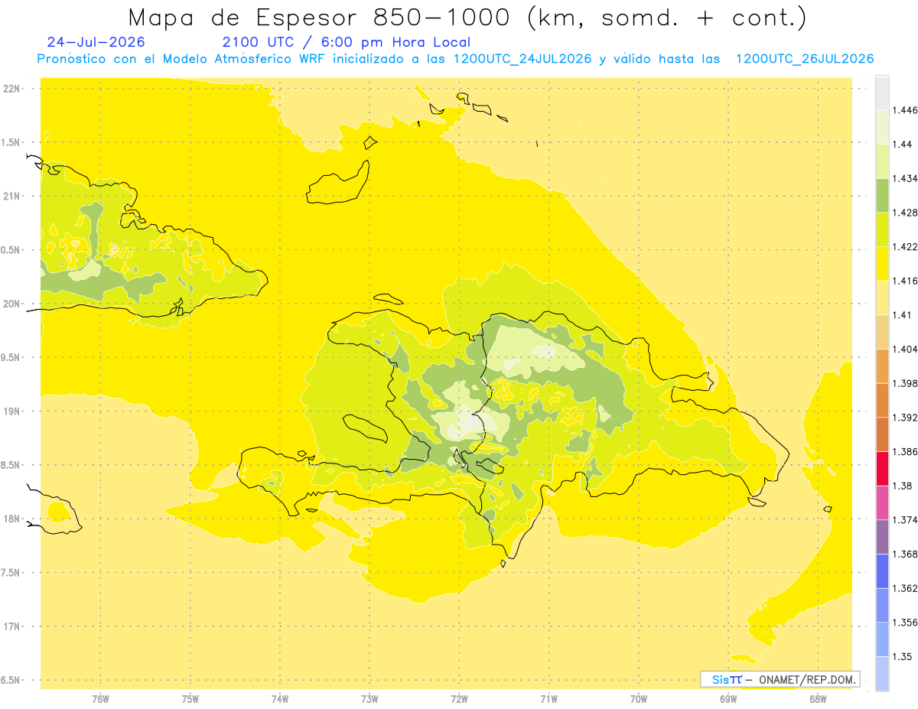Click the '76W' longitude label
The image size is (918, 709).
100,699
